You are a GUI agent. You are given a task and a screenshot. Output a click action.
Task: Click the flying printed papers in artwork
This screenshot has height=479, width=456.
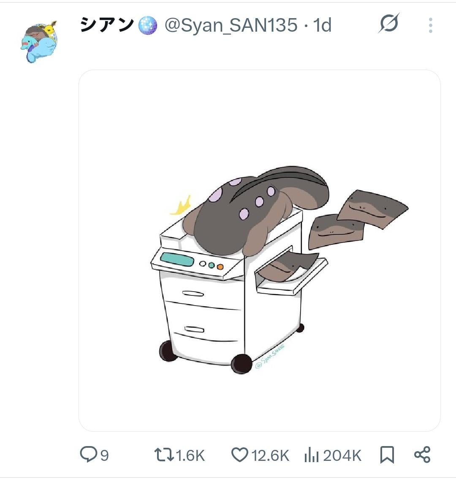pos(358,219)
